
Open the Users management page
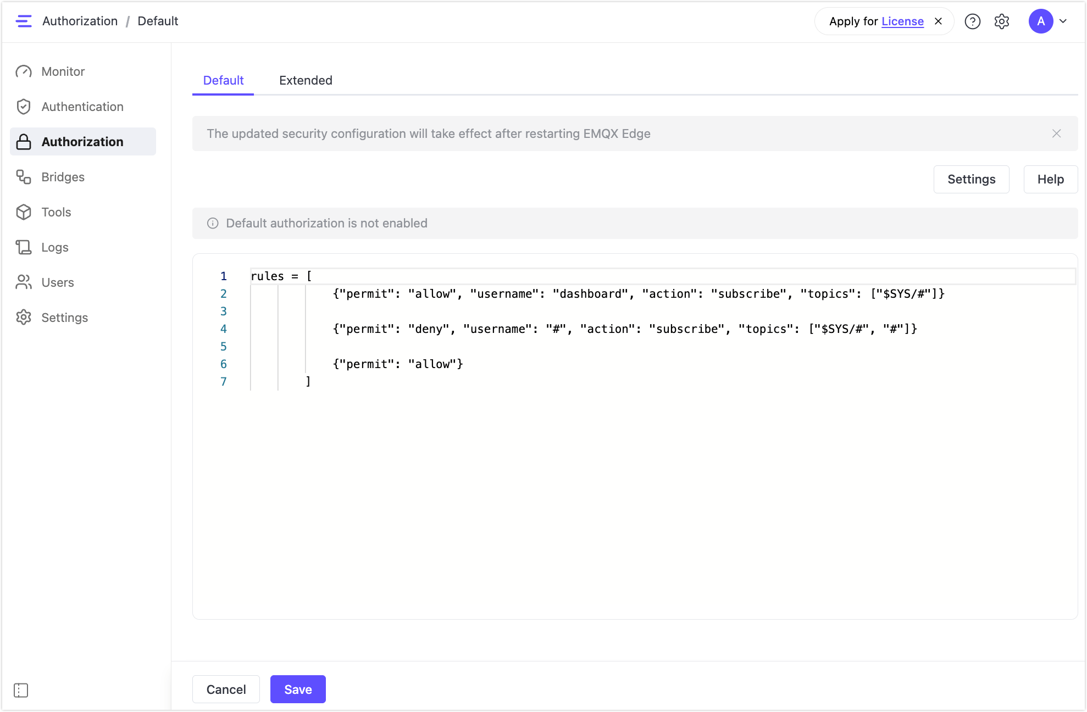tap(57, 282)
